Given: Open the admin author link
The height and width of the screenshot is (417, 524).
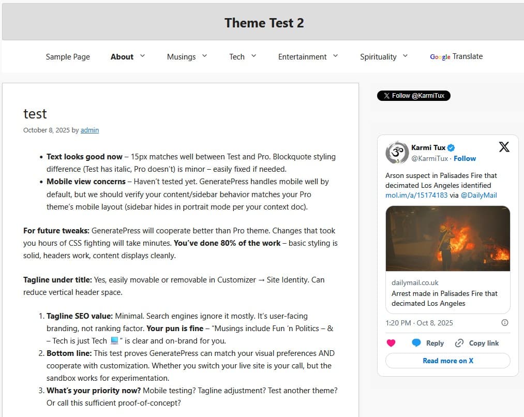Looking at the screenshot, I should point(89,130).
